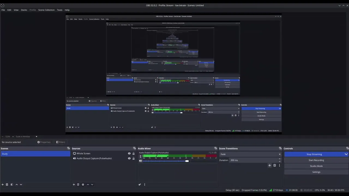Open the Scale to Window dropdown

[x=26, y=136]
